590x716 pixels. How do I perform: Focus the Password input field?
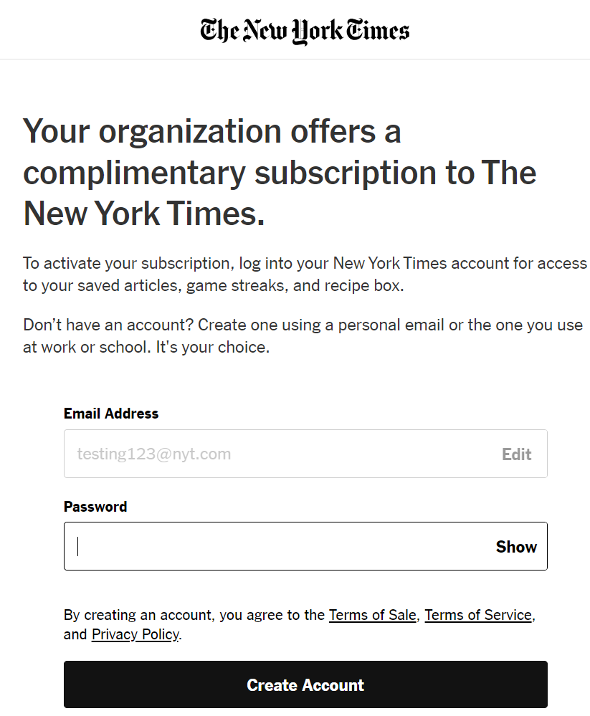click(305, 546)
